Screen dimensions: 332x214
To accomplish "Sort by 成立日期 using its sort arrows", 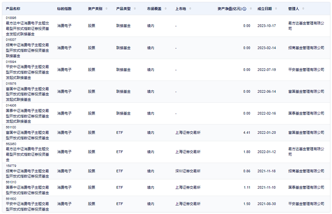I will (276, 9).
